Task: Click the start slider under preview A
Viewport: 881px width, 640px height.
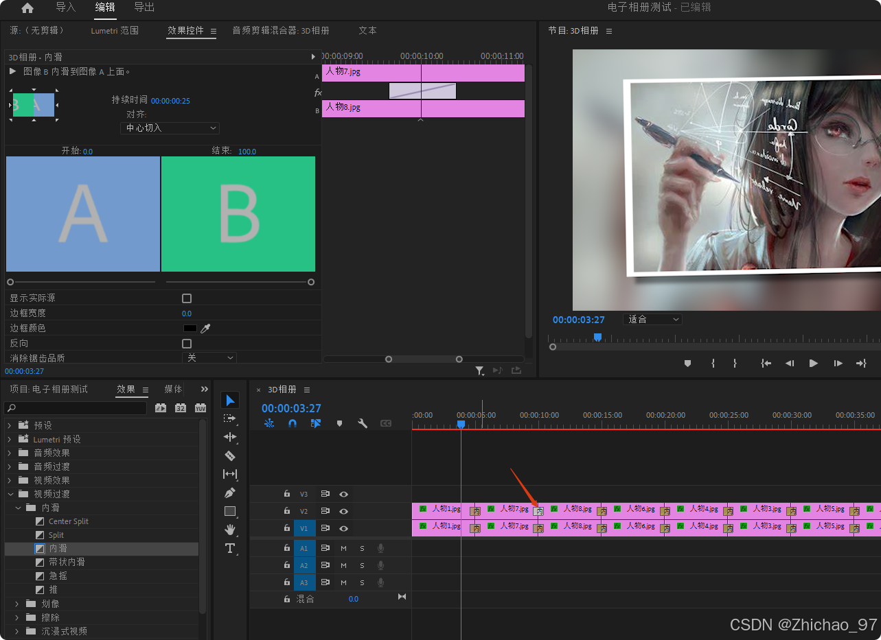Action: pos(10,282)
